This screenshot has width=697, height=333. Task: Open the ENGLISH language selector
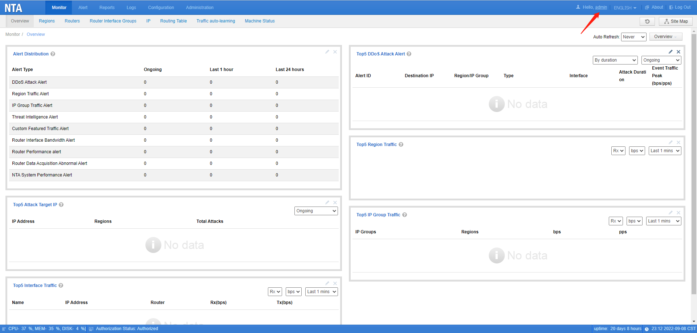point(625,8)
